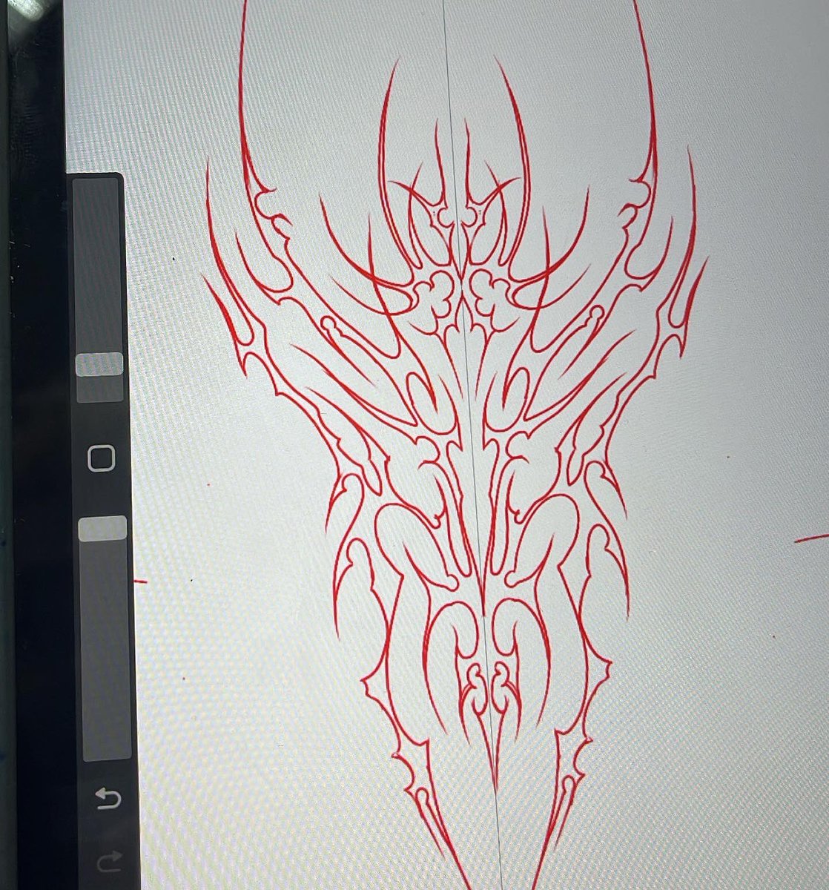This screenshot has width=829, height=890.
Task: Tap the undo arrow
Action: tap(108, 799)
